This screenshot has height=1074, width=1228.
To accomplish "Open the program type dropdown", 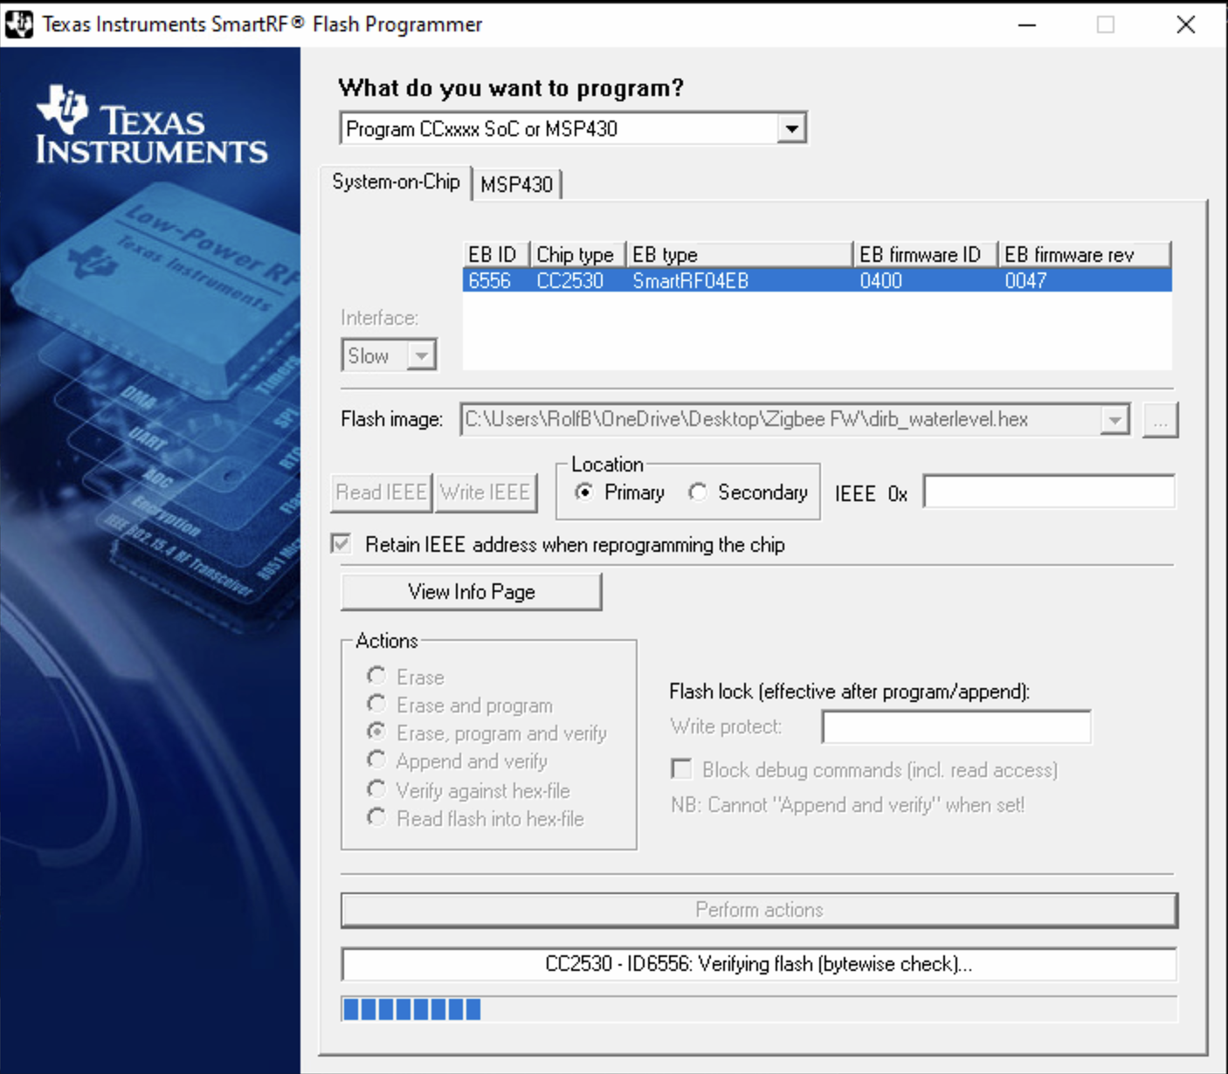I will tap(790, 129).
